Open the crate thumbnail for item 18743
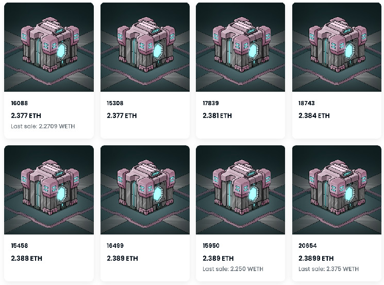The height and width of the screenshot is (285, 384). pos(337,47)
